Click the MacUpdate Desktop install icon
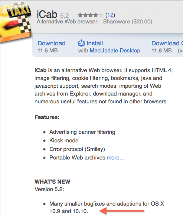 point(81,43)
